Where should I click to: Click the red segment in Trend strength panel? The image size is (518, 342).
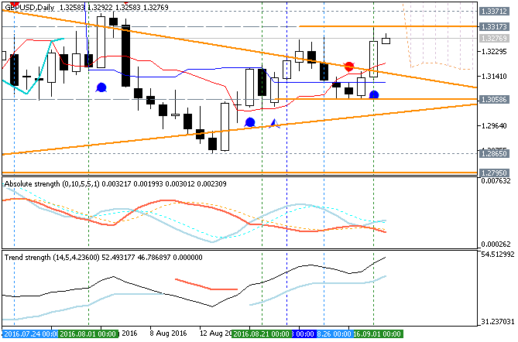click(206, 285)
